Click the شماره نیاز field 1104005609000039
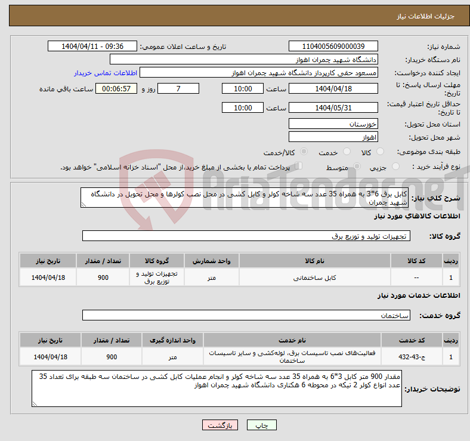Screen dimensions: 470x441 tap(333, 46)
